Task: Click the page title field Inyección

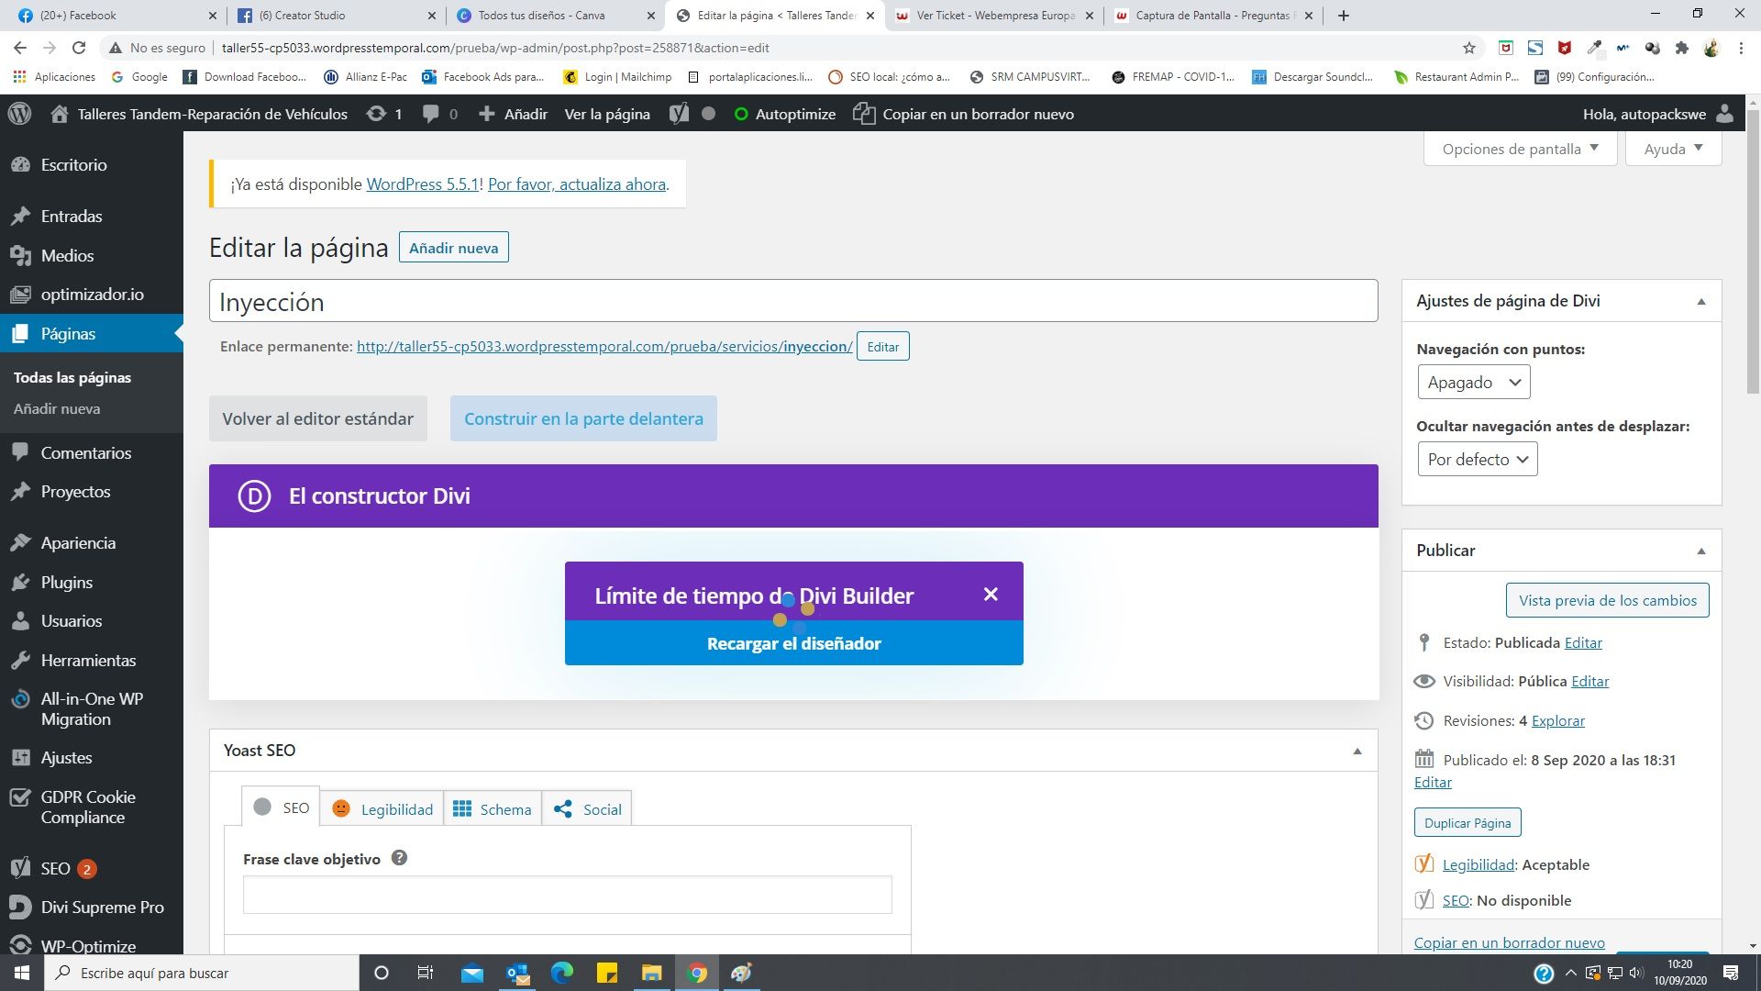Action: click(x=793, y=301)
